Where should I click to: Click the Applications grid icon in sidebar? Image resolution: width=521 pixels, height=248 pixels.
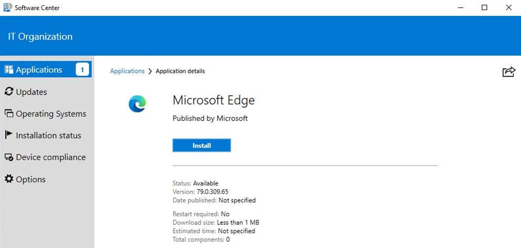(9, 70)
